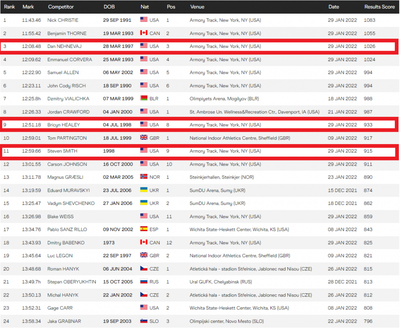Click the Date column header
400x328 pixels.
[x=334, y=7]
